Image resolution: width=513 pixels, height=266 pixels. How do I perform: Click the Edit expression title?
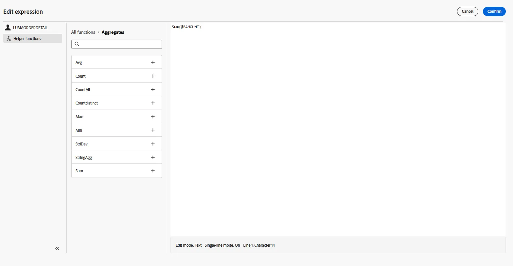23,12
